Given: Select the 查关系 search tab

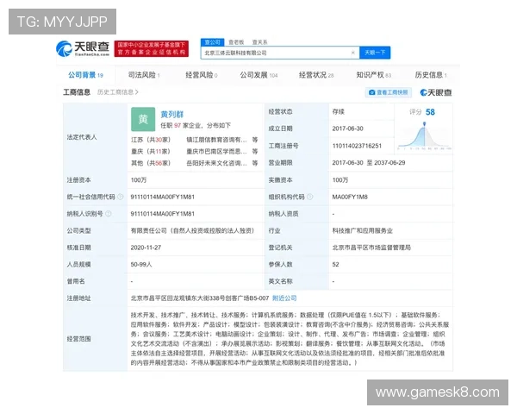Looking at the screenshot, I should 260,42.
